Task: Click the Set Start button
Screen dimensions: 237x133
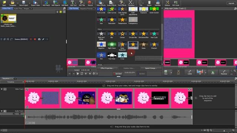Action: (x=118, y=74)
